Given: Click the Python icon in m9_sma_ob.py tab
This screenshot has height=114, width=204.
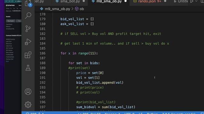Looking at the screenshot, I should (x=93, y=1).
